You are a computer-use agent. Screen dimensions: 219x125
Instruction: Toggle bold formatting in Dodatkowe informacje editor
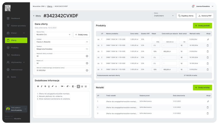pyautogui.click(x=38, y=86)
